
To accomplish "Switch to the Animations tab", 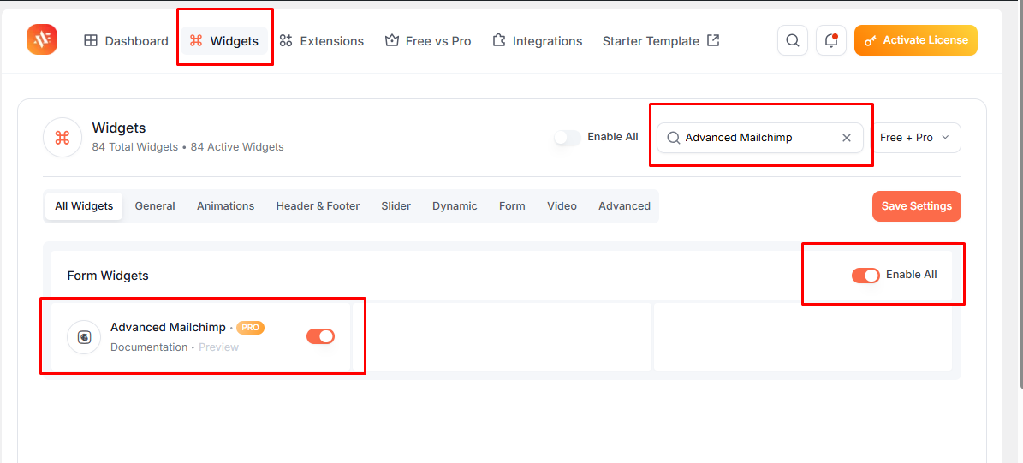I will click(x=226, y=206).
